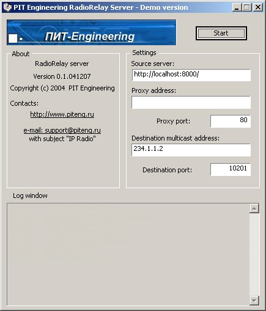266x311 pixels.
Task: Focus the Proxy address text box
Action: point(191,102)
